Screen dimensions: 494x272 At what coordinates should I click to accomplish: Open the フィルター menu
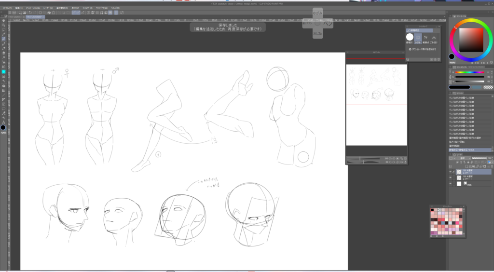[88, 8]
